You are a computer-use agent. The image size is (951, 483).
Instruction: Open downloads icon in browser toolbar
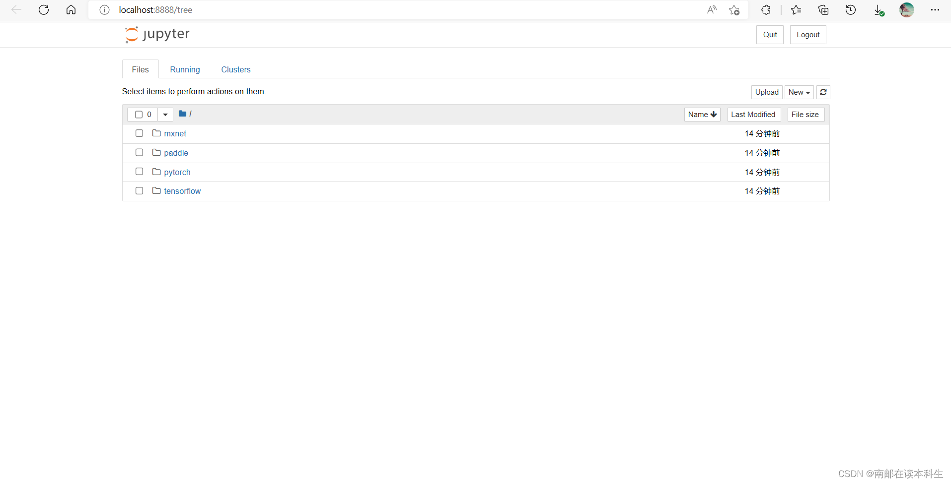[x=878, y=10]
